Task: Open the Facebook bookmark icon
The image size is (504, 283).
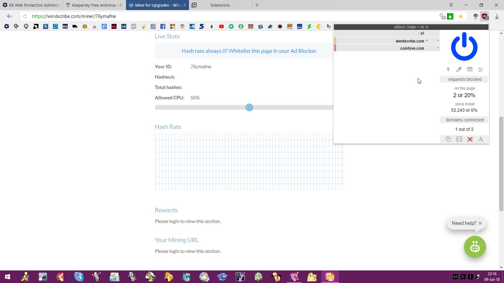Action: pos(163,26)
